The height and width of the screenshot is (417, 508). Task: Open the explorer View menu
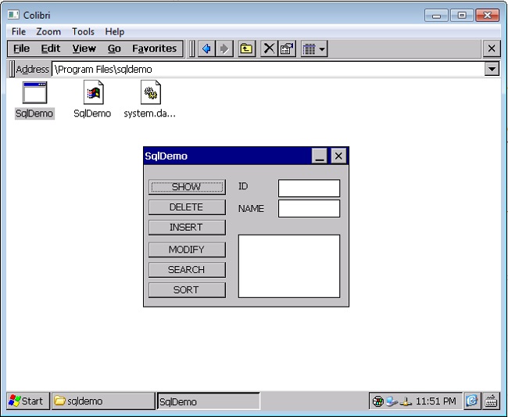pos(84,49)
